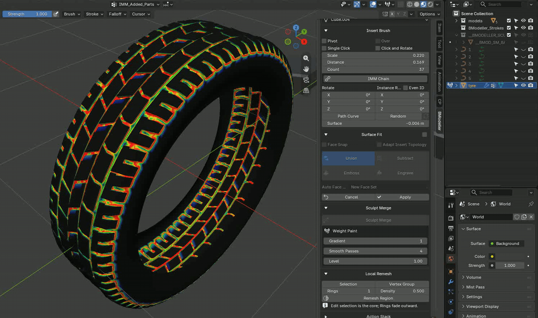
Task: Open the Particles properties tab icon
Action: click(x=451, y=292)
